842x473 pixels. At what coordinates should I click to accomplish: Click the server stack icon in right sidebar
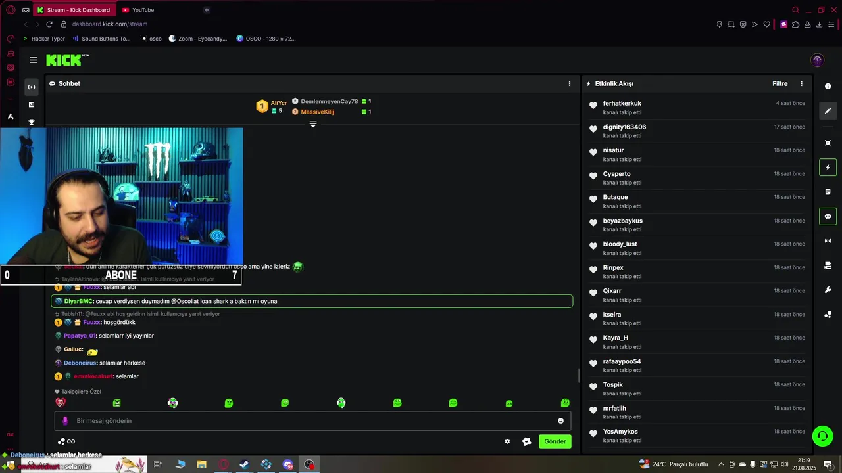(828, 265)
